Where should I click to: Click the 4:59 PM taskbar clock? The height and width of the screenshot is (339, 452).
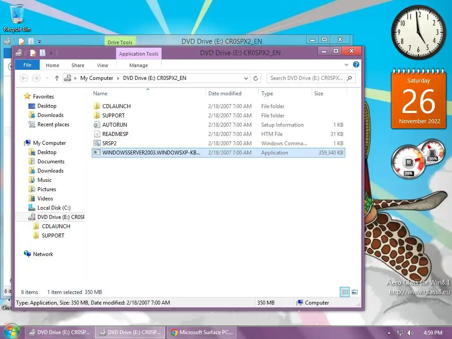(x=433, y=333)
